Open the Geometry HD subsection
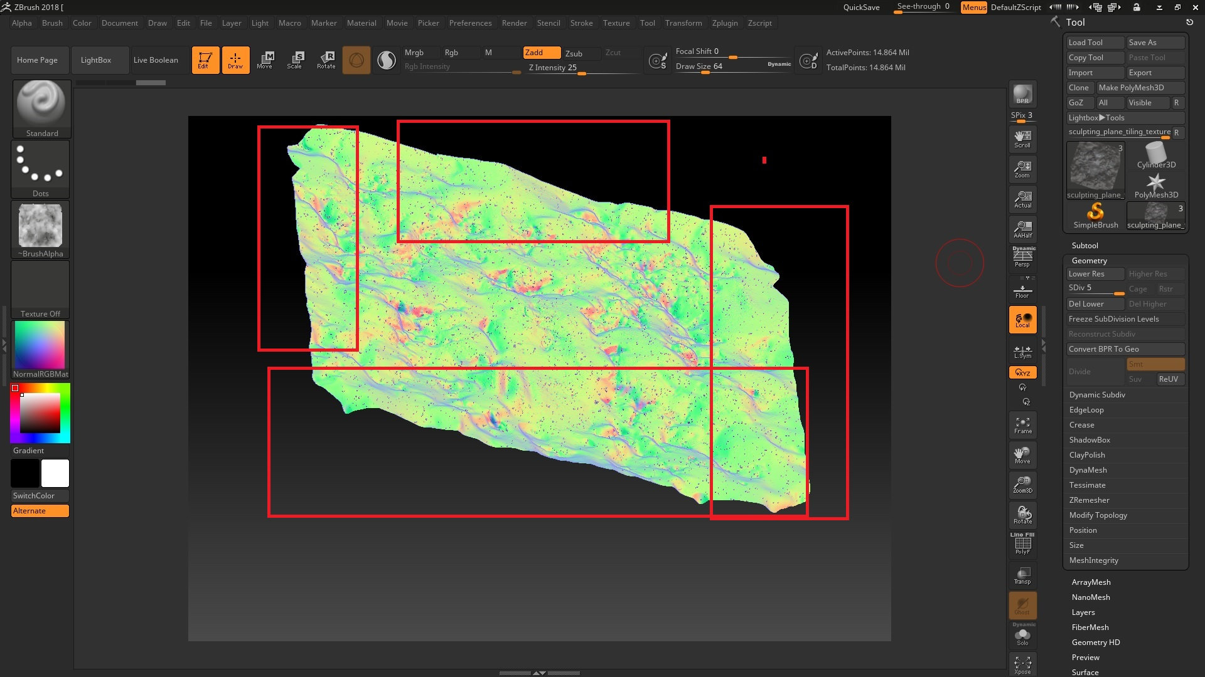 click(1095, 643)
